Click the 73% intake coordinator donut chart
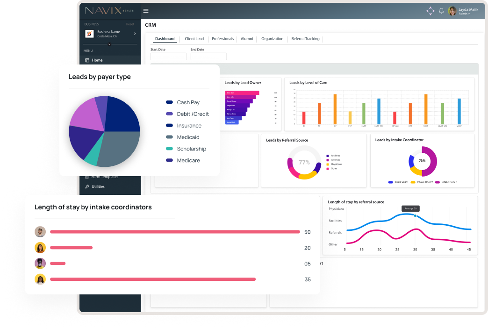488x329 pixels. (x=423, y=161)
